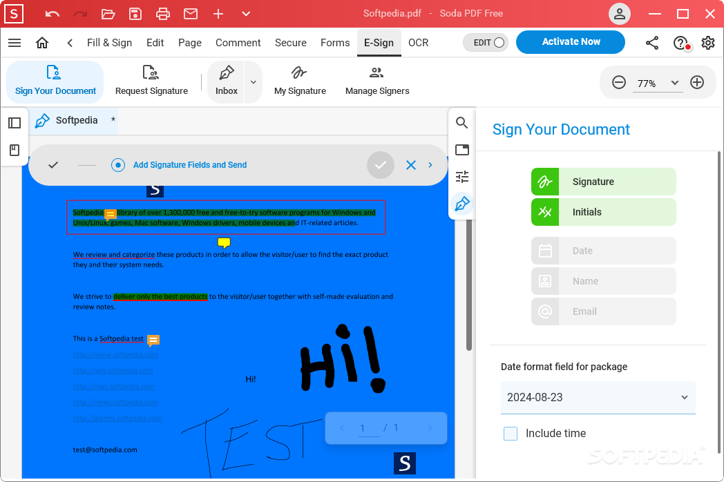The height and width of the screenshot is (482, 724).
Task: Switch to the Edit tab
Action: click(155, 43)
